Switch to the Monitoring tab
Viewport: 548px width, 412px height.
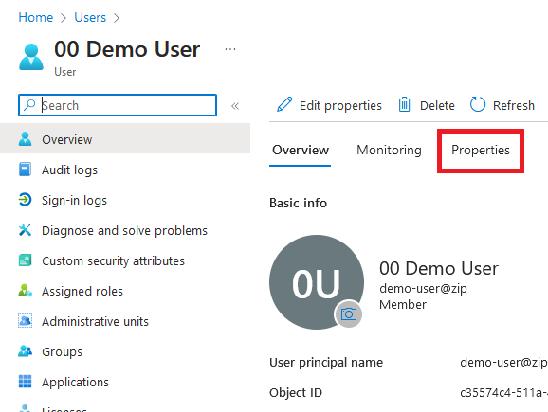(x=389, y=151)
